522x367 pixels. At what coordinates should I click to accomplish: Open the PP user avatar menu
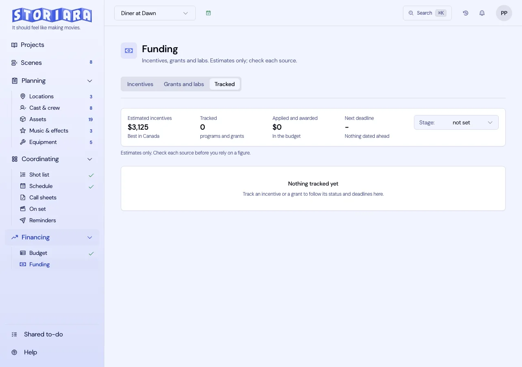(x=504, y=13)
